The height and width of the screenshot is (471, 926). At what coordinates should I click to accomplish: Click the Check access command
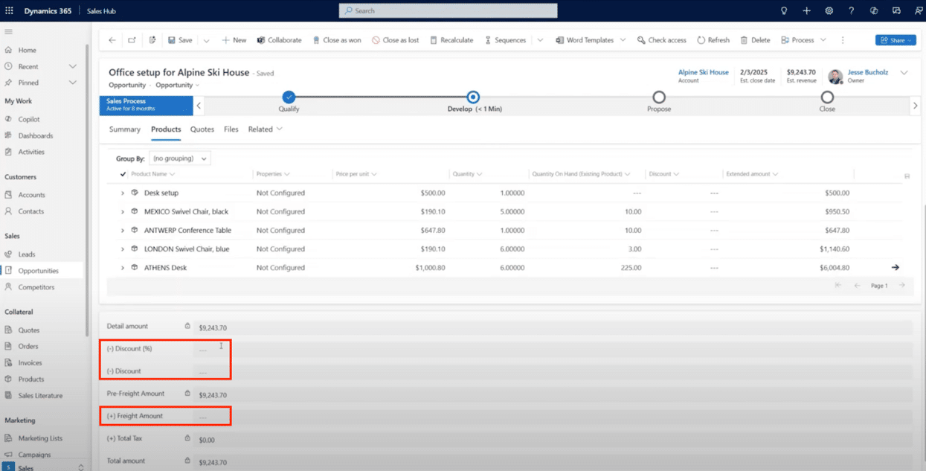(x=661, y=40)
